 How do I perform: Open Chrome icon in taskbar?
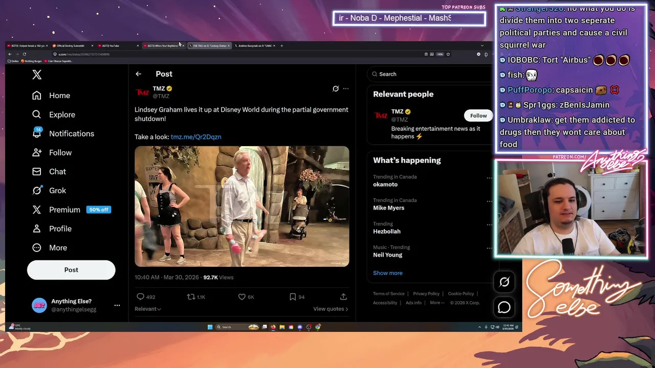[318, 327]
